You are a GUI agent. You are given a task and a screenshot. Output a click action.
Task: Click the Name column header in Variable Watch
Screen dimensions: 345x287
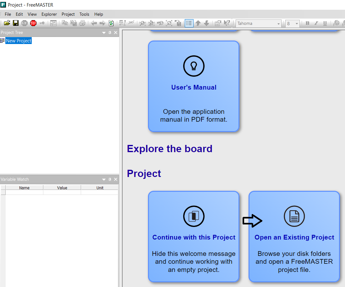point(24,188)
